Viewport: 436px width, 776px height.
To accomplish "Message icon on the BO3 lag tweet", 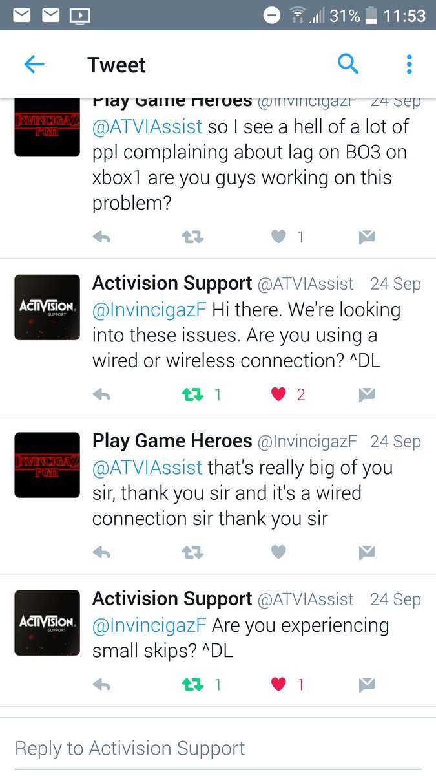I will click(x=367, y=237).
